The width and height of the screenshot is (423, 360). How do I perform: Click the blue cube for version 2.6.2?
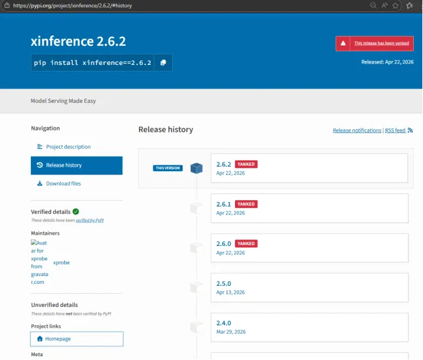coord(196,169)
